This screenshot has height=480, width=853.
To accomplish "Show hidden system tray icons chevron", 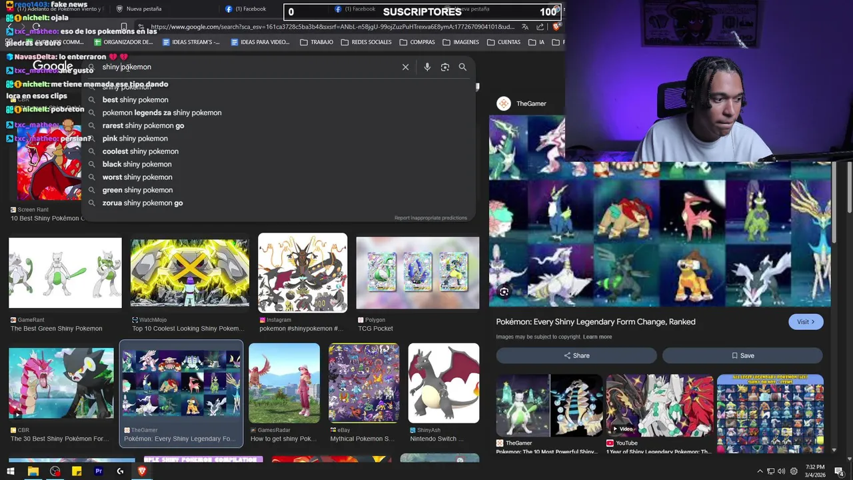I will click(760, 471).
